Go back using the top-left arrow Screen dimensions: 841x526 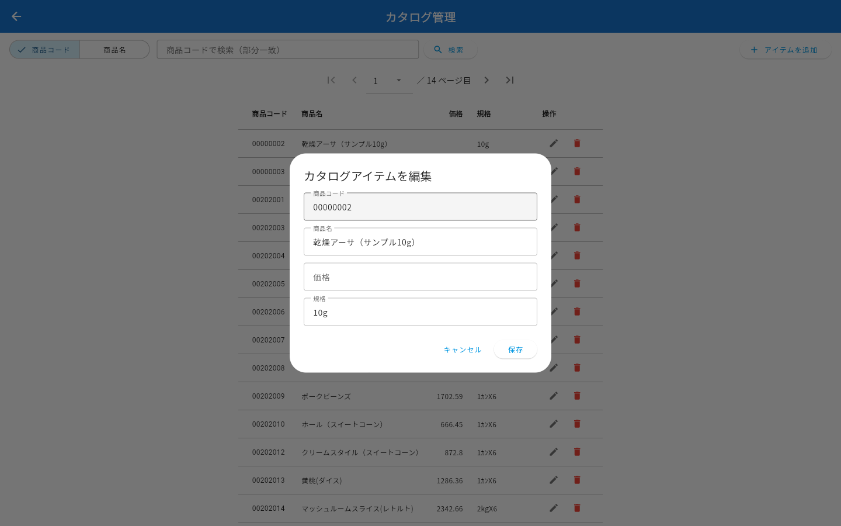click(16, 16)
